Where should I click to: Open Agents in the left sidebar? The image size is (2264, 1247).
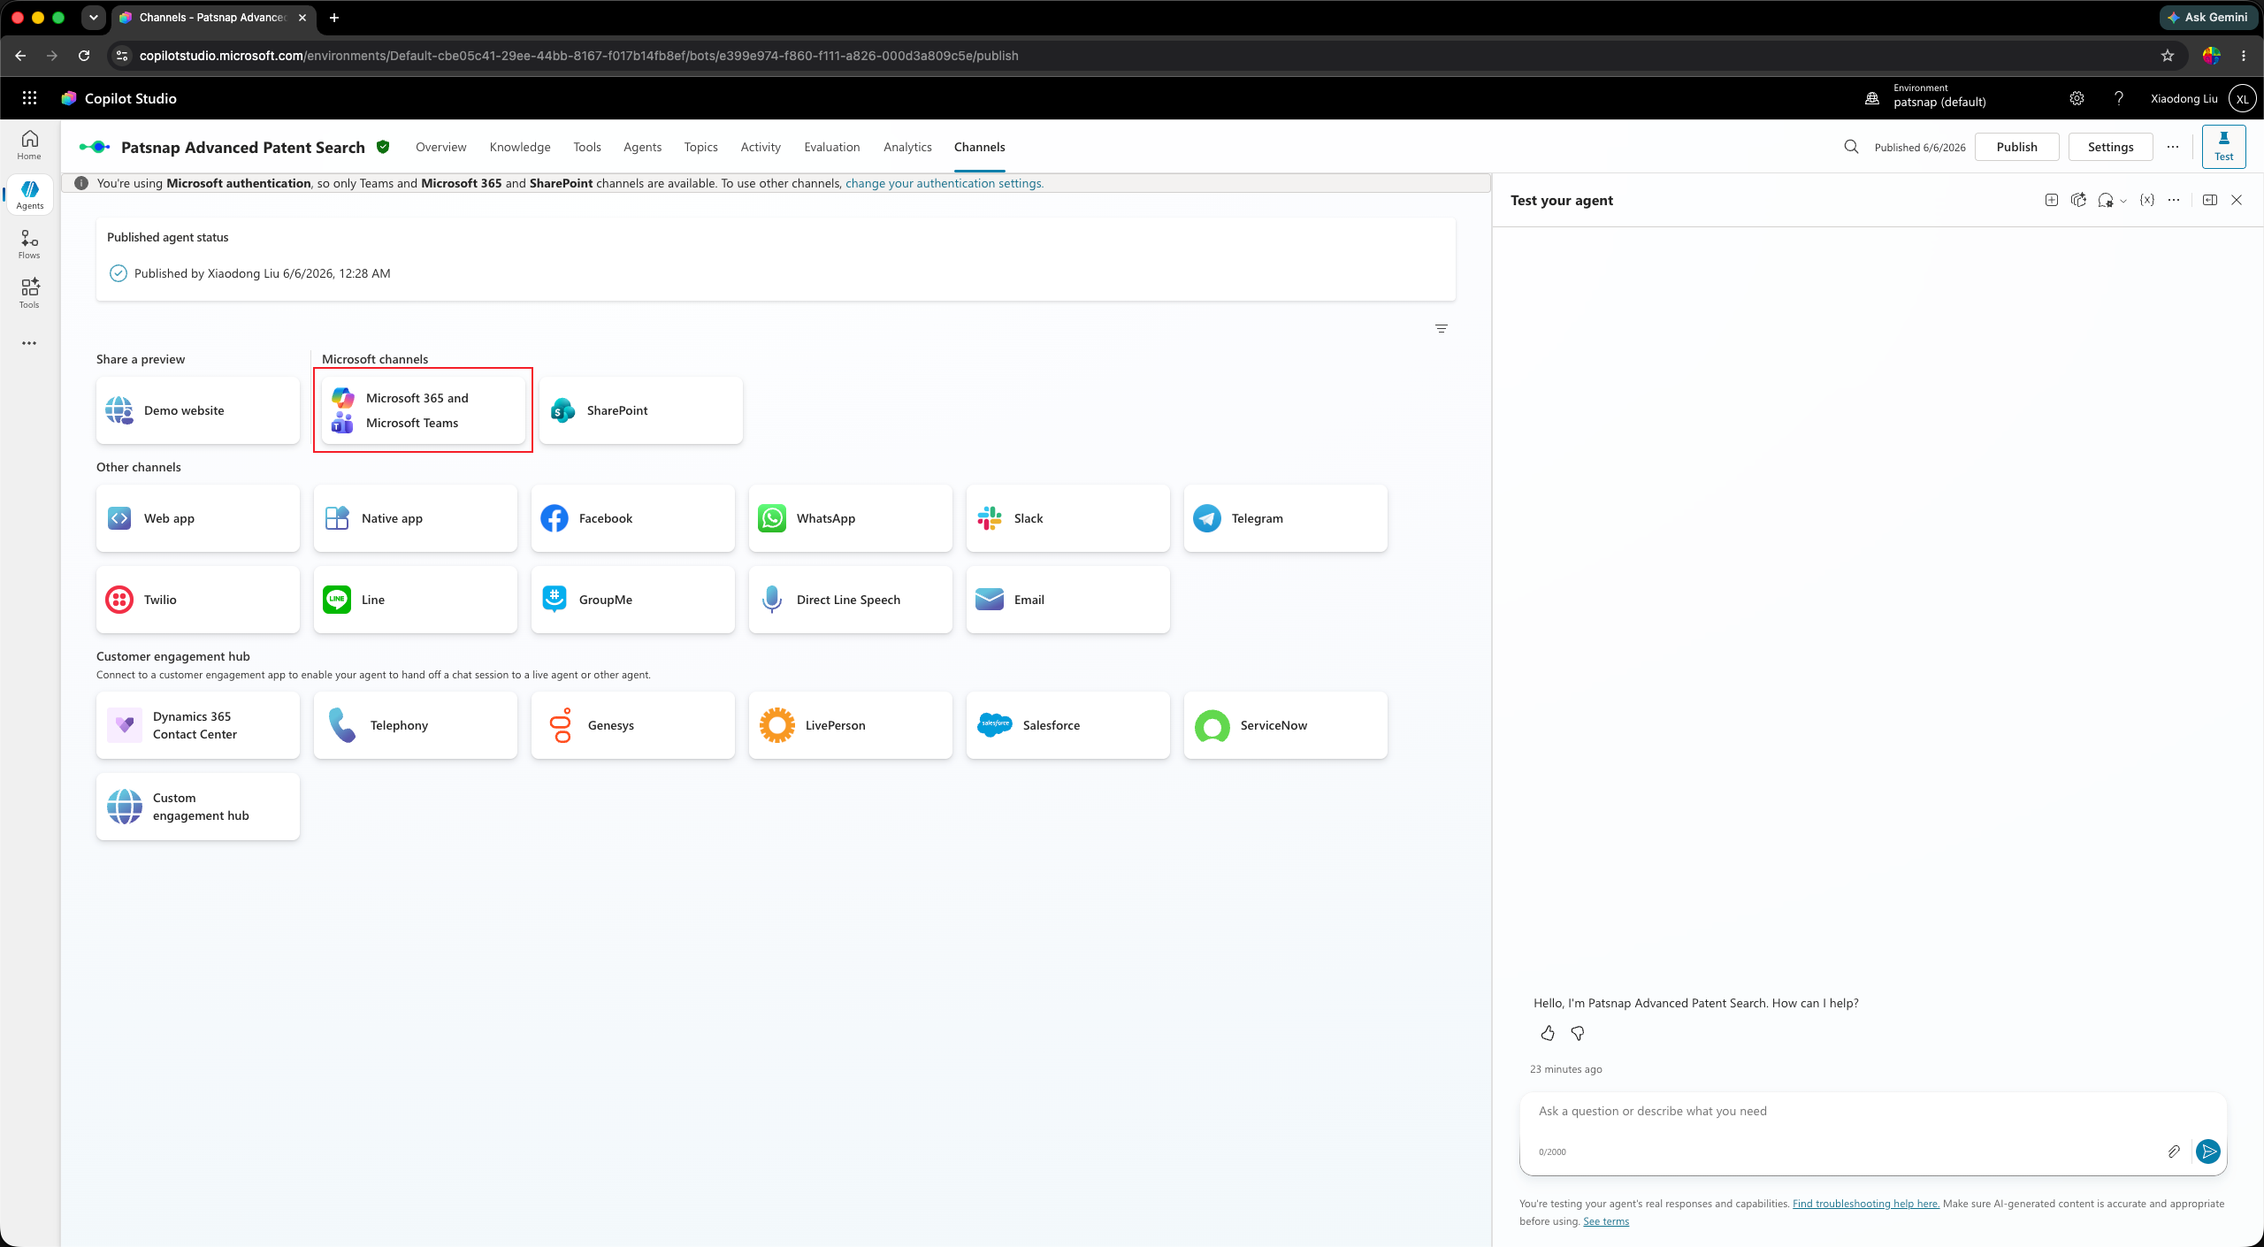click(29, 195)
